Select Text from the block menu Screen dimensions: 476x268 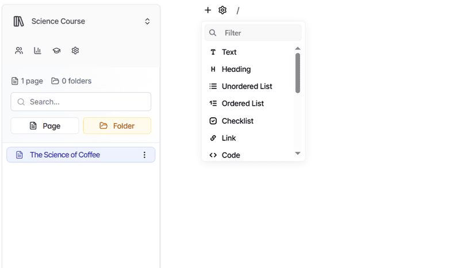point(229,52)
